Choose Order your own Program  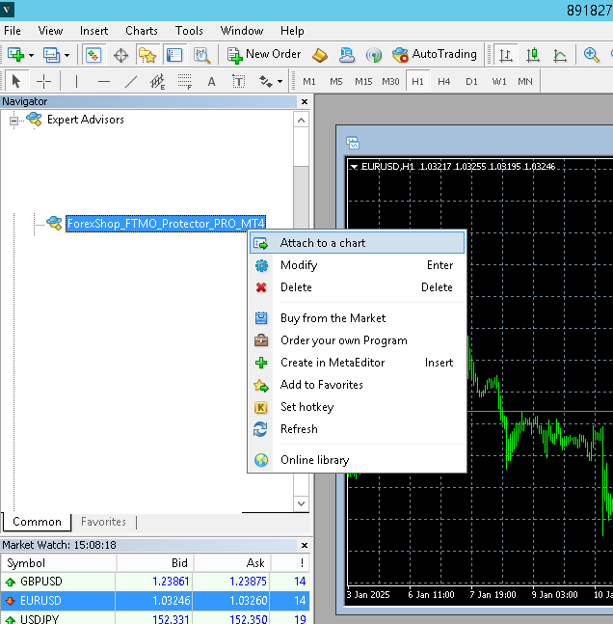point(357,340)
